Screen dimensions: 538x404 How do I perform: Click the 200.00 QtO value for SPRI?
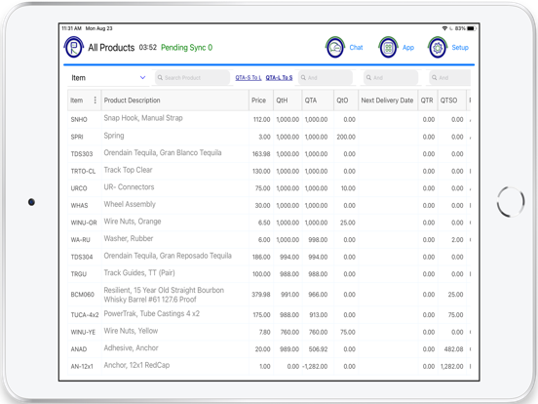(346, 137)
